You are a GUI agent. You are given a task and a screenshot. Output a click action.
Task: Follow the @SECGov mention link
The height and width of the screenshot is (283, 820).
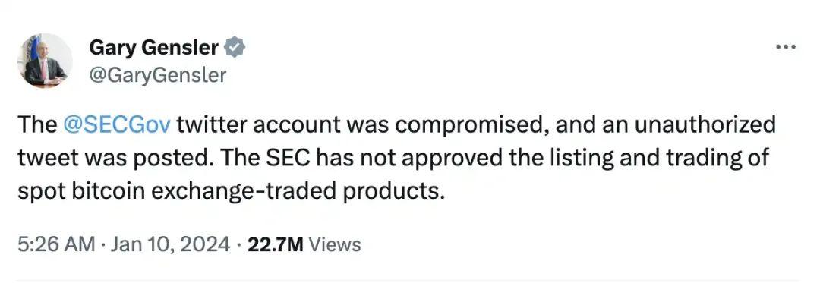(116, 125)
